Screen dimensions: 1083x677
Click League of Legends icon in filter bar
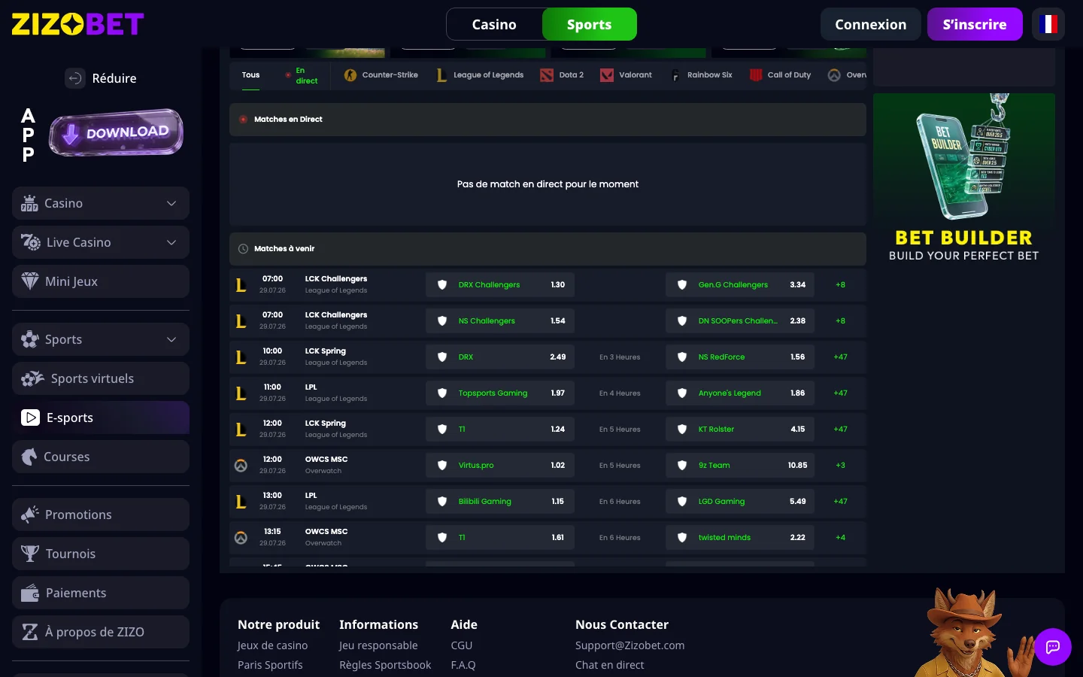441,75
